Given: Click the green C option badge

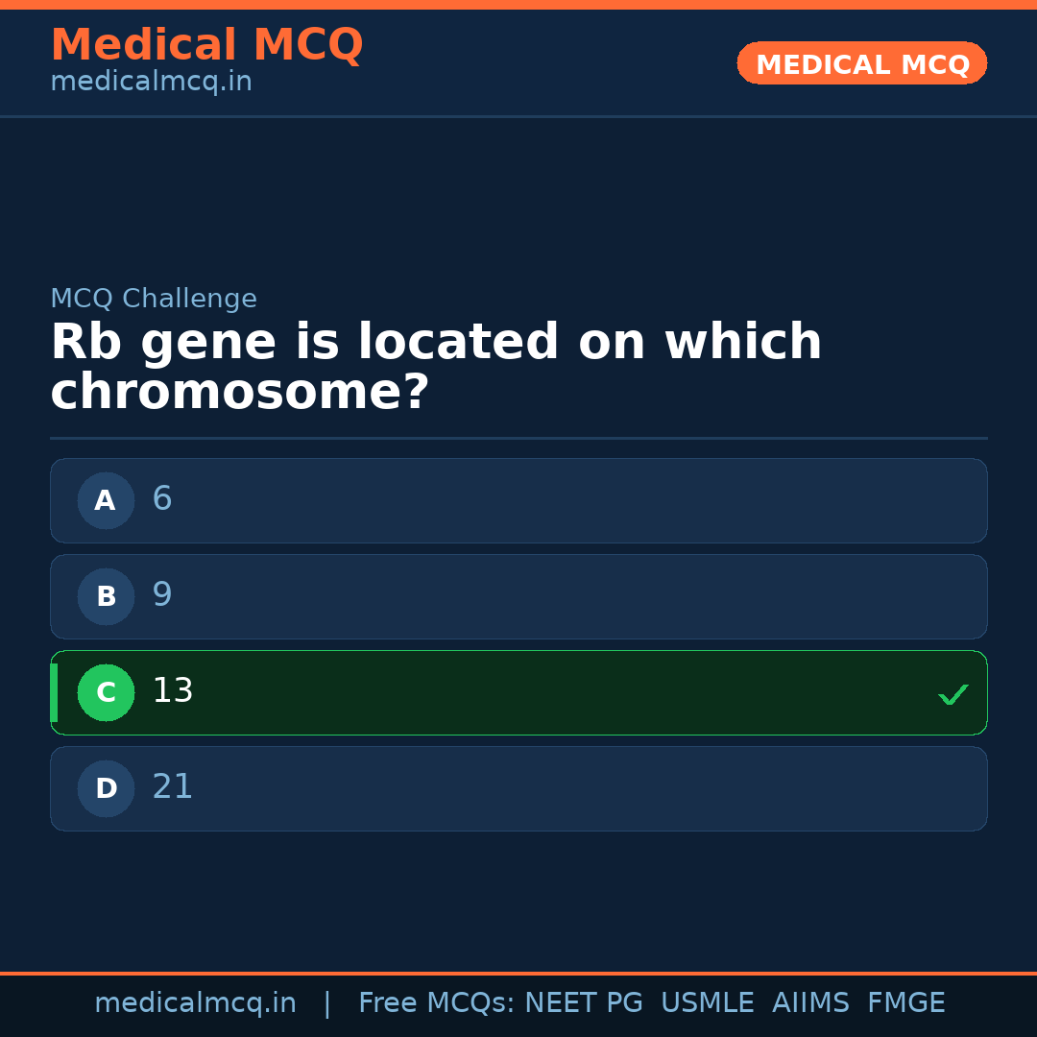Looking at the screenshot, I should click(x=106, y=692).
